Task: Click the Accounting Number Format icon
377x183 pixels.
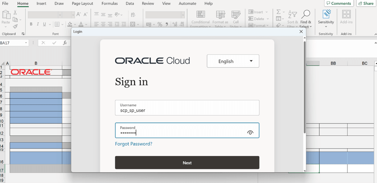Action: coord(149,24)
